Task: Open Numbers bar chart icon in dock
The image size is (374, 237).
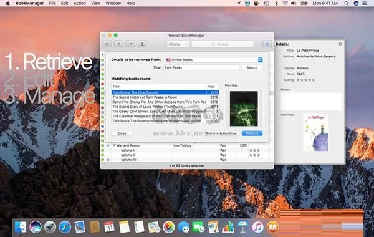Action: point(228,227)
